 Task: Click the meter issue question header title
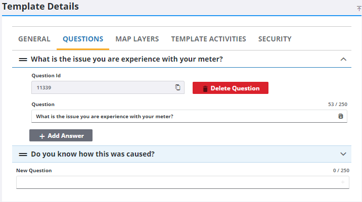pos(127,59)
